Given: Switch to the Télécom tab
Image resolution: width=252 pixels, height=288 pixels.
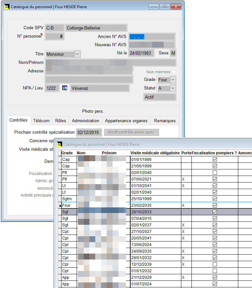Looking at the screenshot, I should (41, 121).
